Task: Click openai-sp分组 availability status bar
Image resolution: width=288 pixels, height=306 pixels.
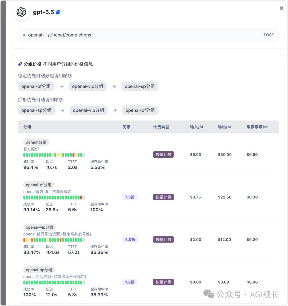Action: [x=54, y=283]
